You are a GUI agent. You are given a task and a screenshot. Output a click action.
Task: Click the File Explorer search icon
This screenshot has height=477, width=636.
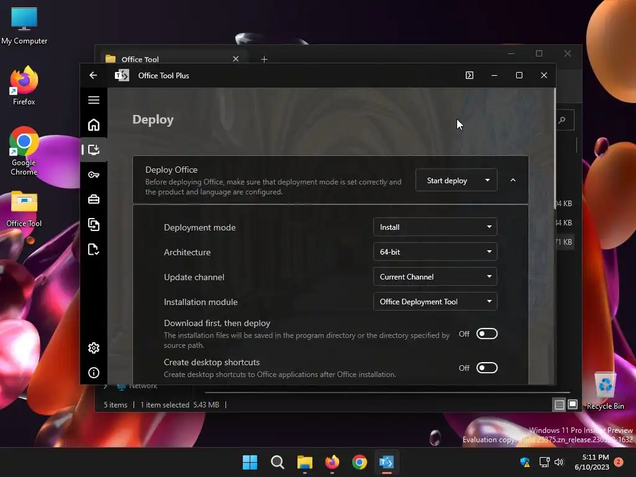click(562, 120)
